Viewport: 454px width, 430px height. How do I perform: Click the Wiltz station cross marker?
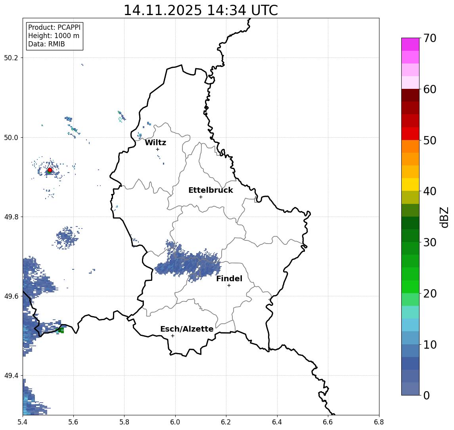(157, 149)
